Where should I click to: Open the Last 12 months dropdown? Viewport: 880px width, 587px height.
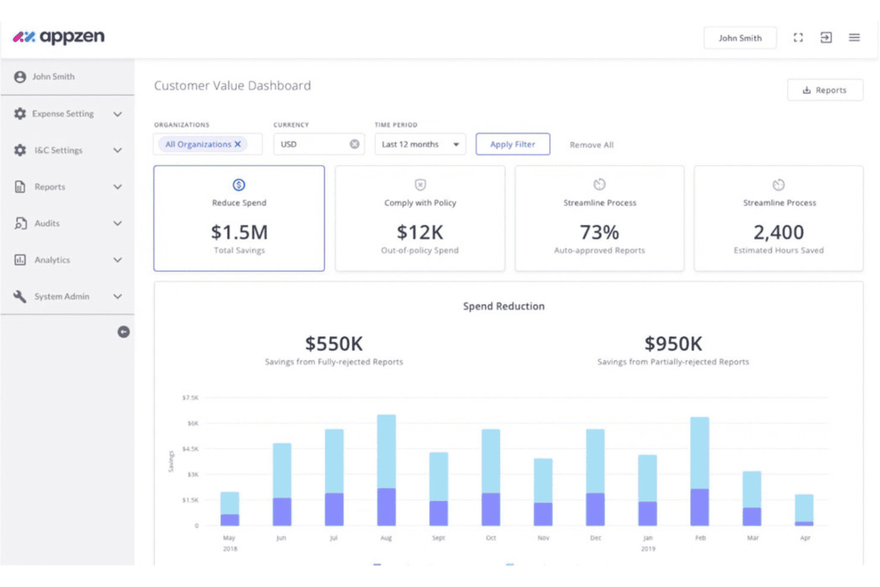[x=420, y=144]
